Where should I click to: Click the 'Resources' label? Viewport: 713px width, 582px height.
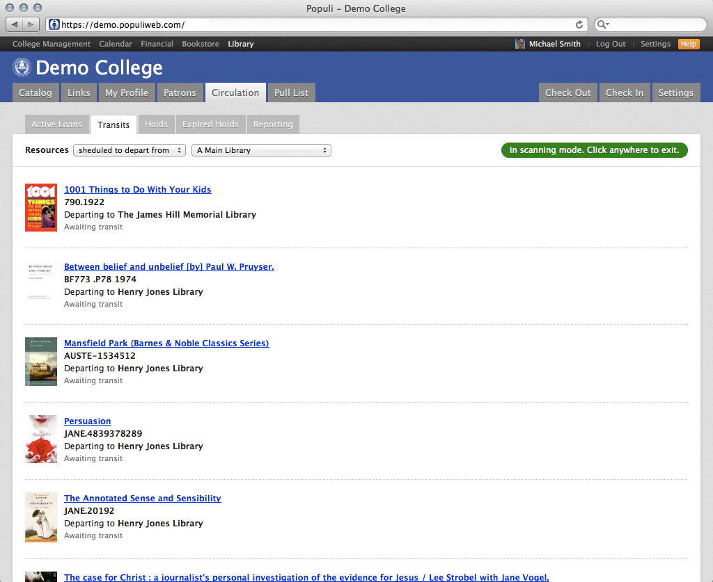pos(47,149)
